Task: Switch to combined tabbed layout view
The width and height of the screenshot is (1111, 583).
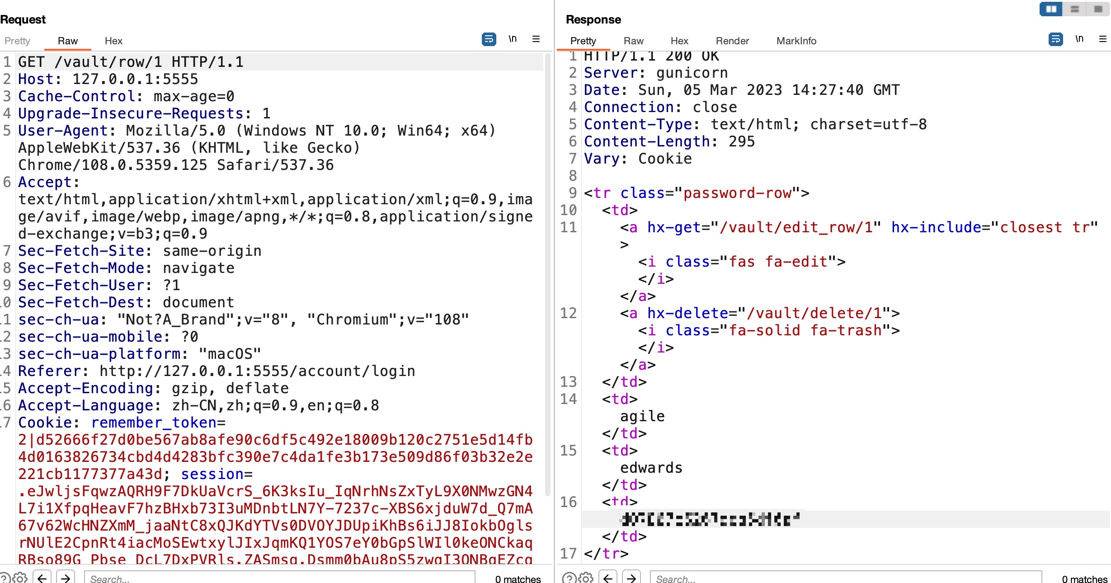Action: pos(1098,9)
